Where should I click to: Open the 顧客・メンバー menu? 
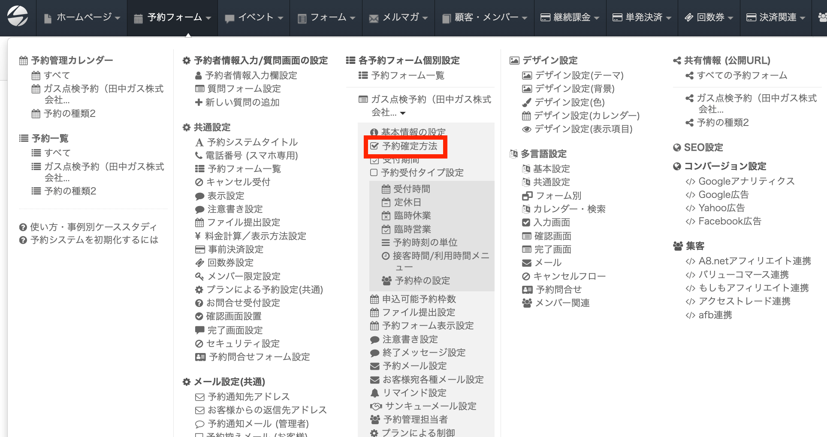point(485,18)
